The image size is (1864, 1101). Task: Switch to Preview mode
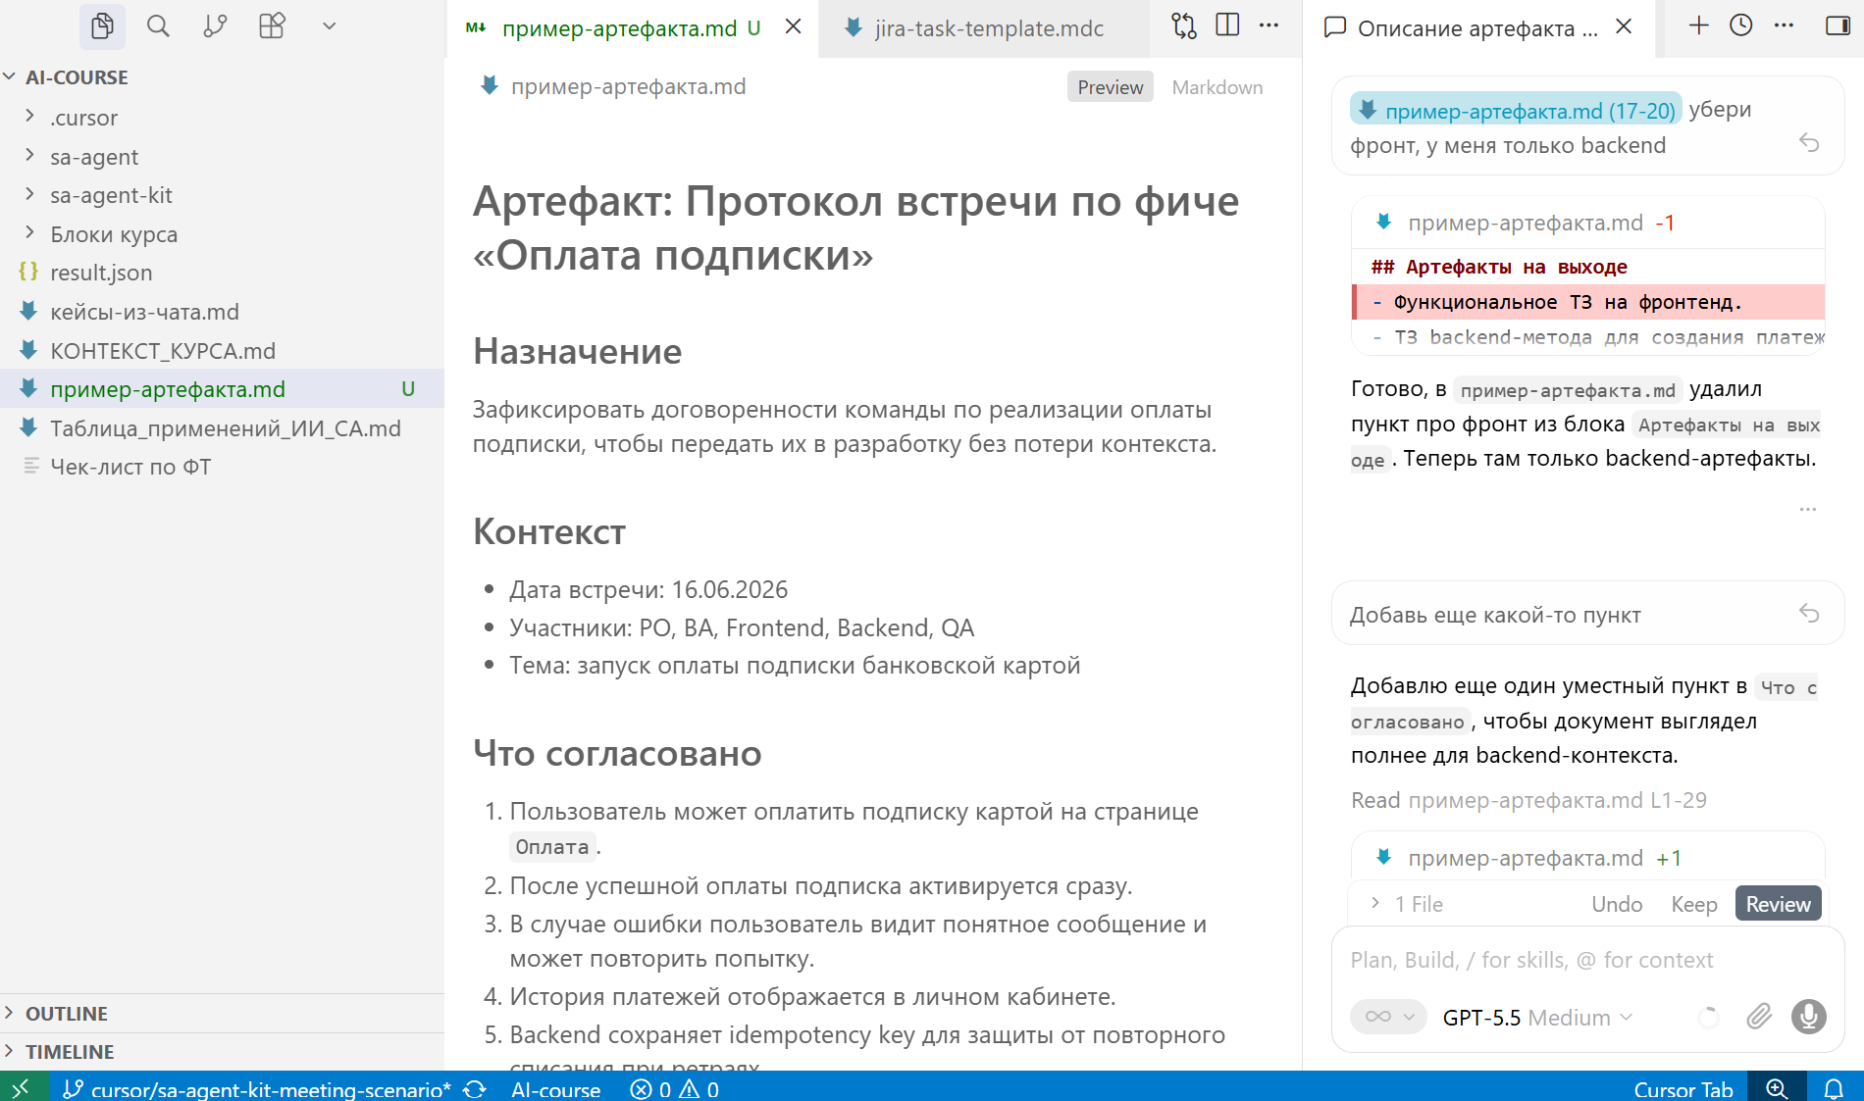click(1111, 87)
